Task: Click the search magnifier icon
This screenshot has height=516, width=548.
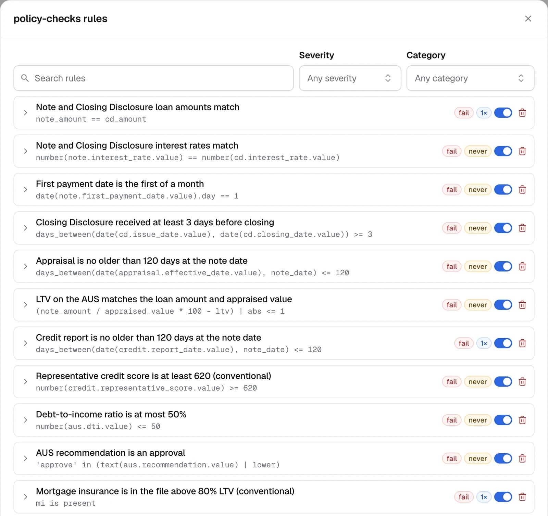Action: (25, 78)
